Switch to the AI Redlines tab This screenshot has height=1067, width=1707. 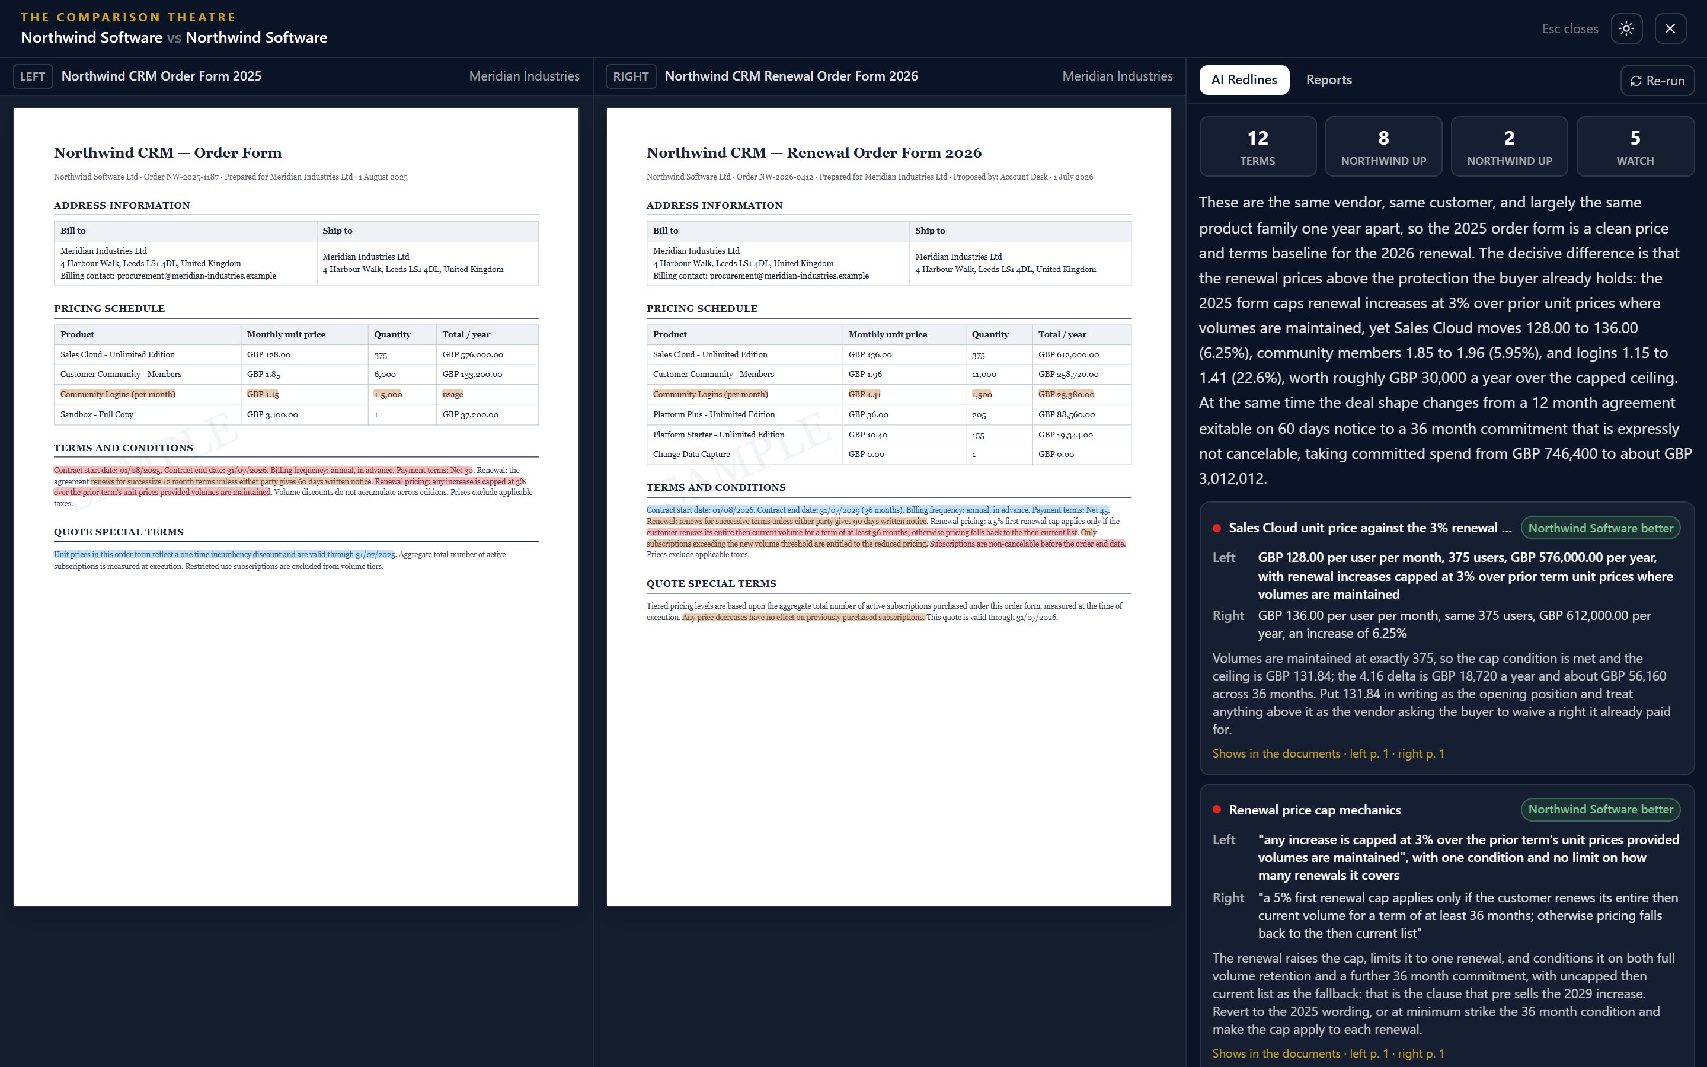coord(1244,80)
